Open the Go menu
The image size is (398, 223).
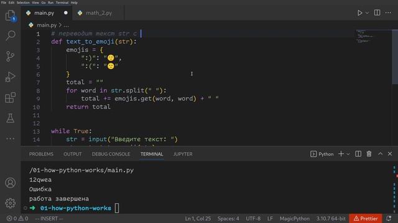(x=44, y=2)
